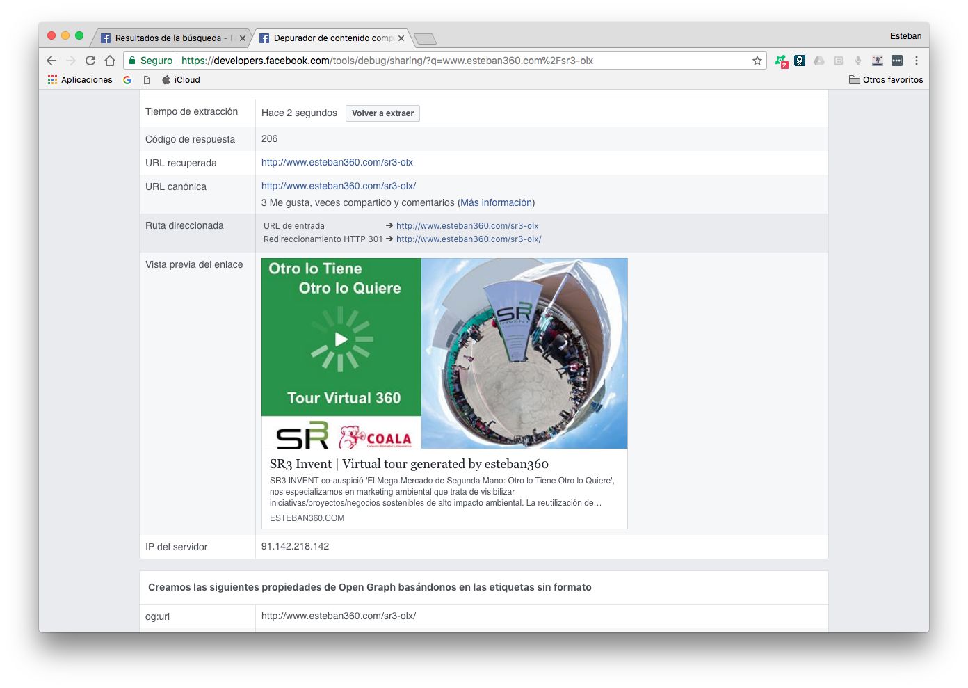968x688 pixels.
Task: Click the link preview description text
Action: (x=442, y=492)
